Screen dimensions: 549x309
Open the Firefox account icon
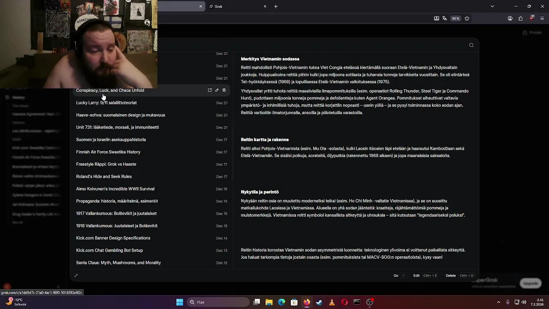[x=510, y=18]
